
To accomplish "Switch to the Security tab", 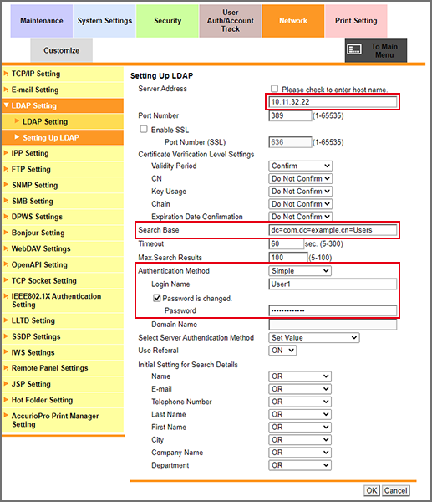I will click(168, 21).
